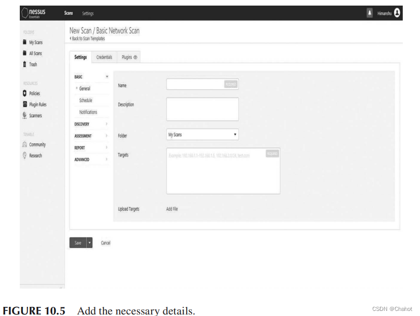Click the Policies shield icon
This screenshot has width=420, height=316.
pos(25,93)
